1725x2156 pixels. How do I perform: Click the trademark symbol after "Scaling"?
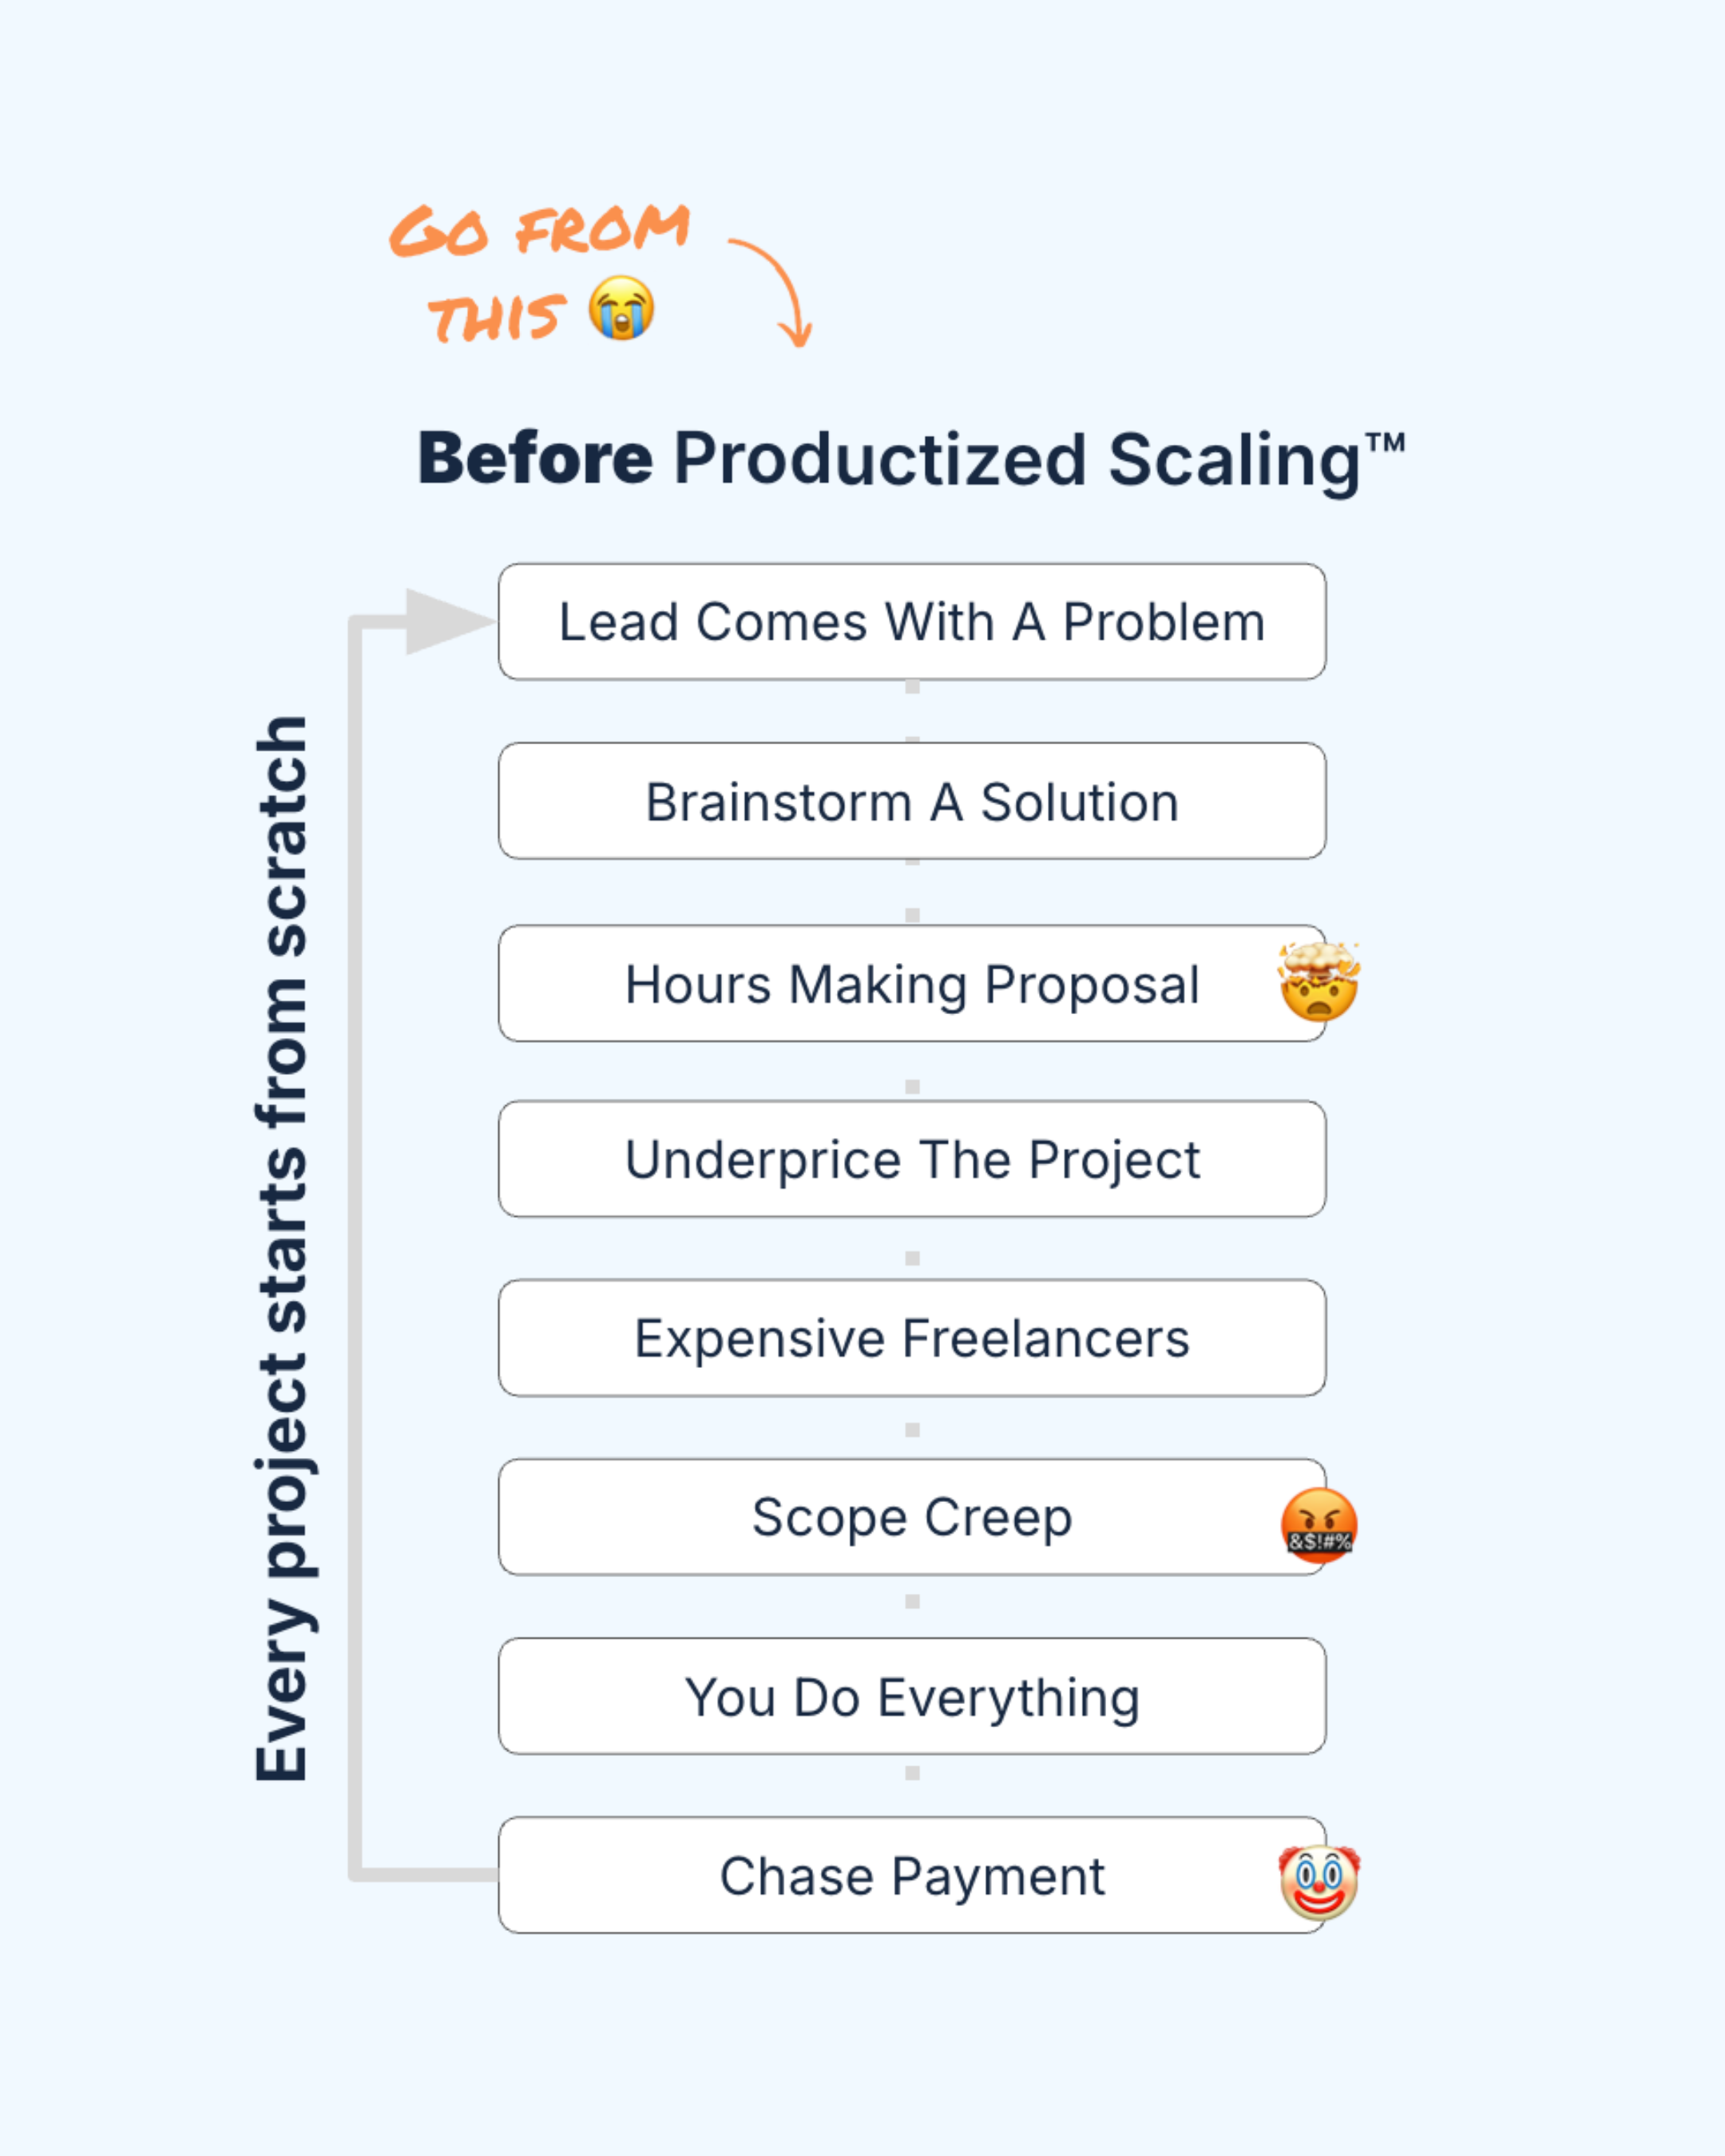[x=1386, y=443]
